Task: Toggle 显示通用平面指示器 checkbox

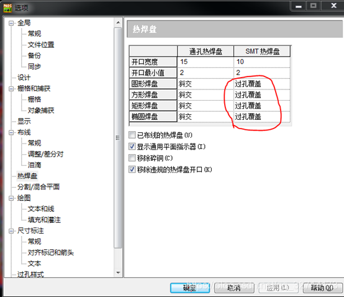Action: [132, 147]
